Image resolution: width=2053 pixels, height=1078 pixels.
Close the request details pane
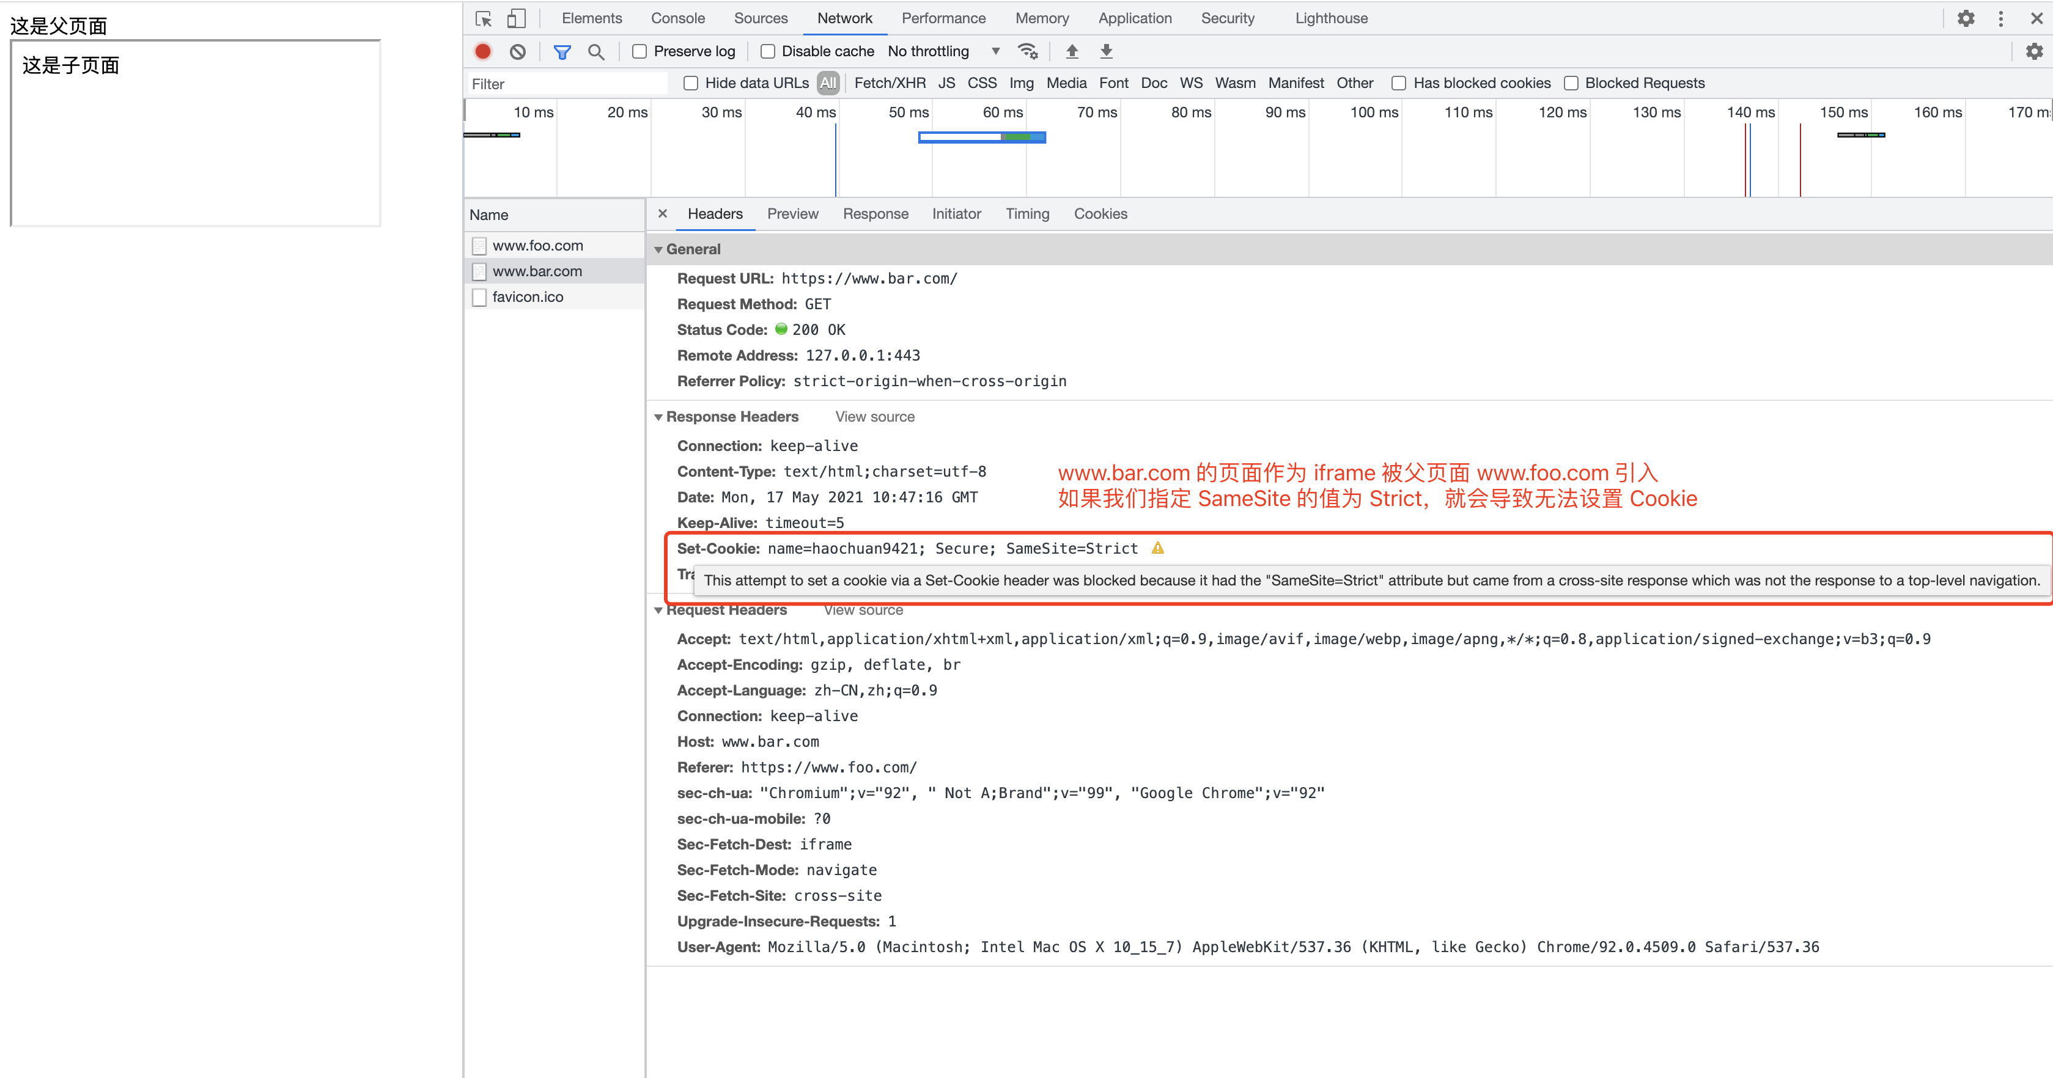pyautogui.click(x=662, y=213)
